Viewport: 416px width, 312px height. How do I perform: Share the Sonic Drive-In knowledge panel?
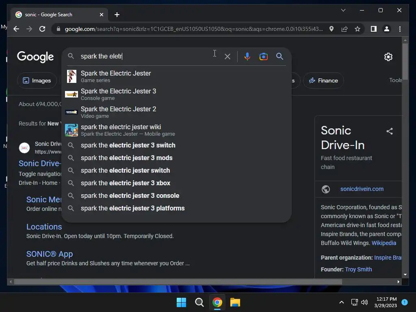click(390, 131)
